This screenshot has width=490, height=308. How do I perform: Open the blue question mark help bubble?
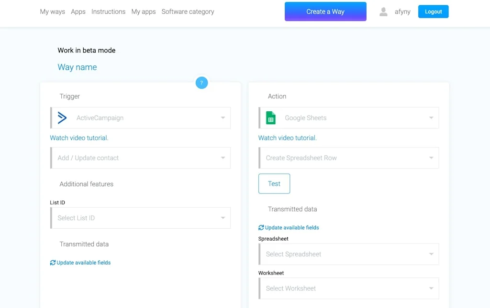click(201, 83)
